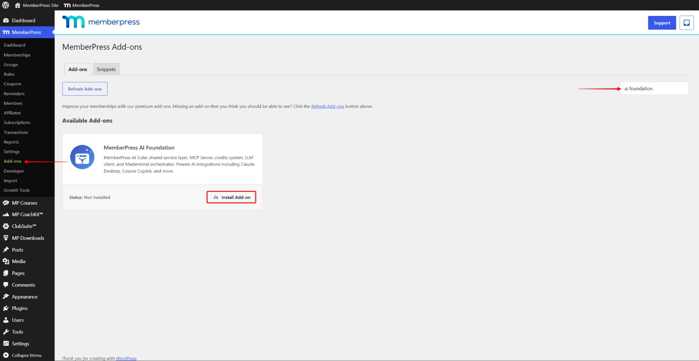Click the Refresh Add-ons button
The width and height of the screenshot is (699, 361).
tap(85, 89)
